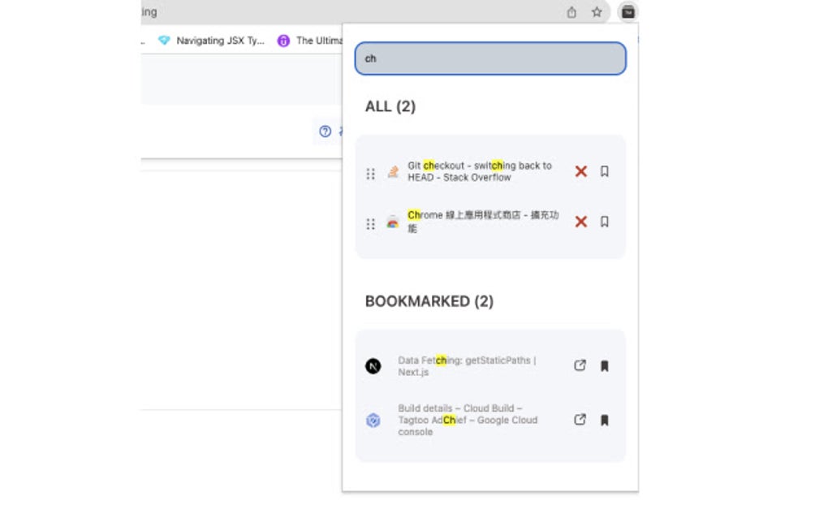Click the Next.js favicon in the bookmarked list
The height and width of the screenshot is (518, 828).
coord(373,365)
